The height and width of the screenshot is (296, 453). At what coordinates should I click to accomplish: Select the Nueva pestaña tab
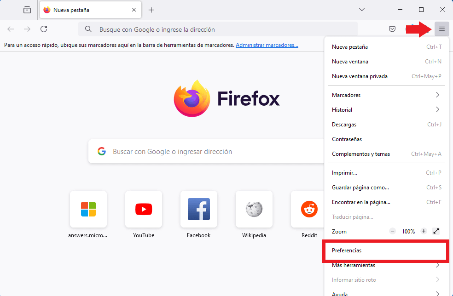pyautogui.click(x=90, y=10)
